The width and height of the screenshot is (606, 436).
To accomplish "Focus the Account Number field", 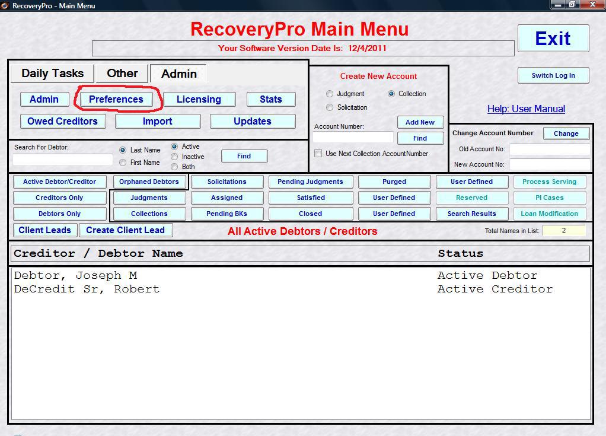I will click(353, 137).
